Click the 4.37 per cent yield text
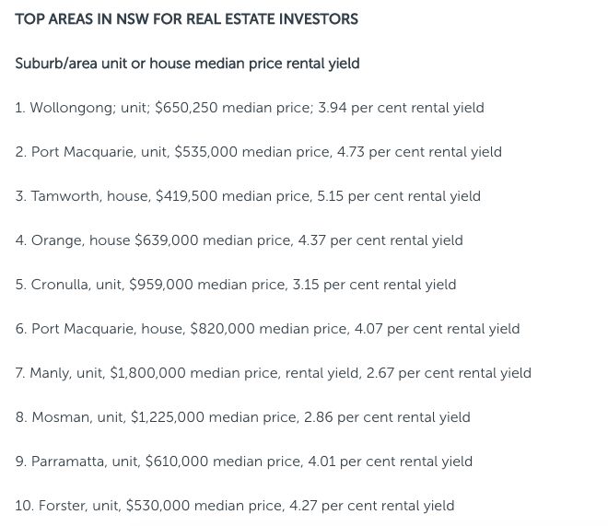This screenshot has width=608, height=526. 380,240
